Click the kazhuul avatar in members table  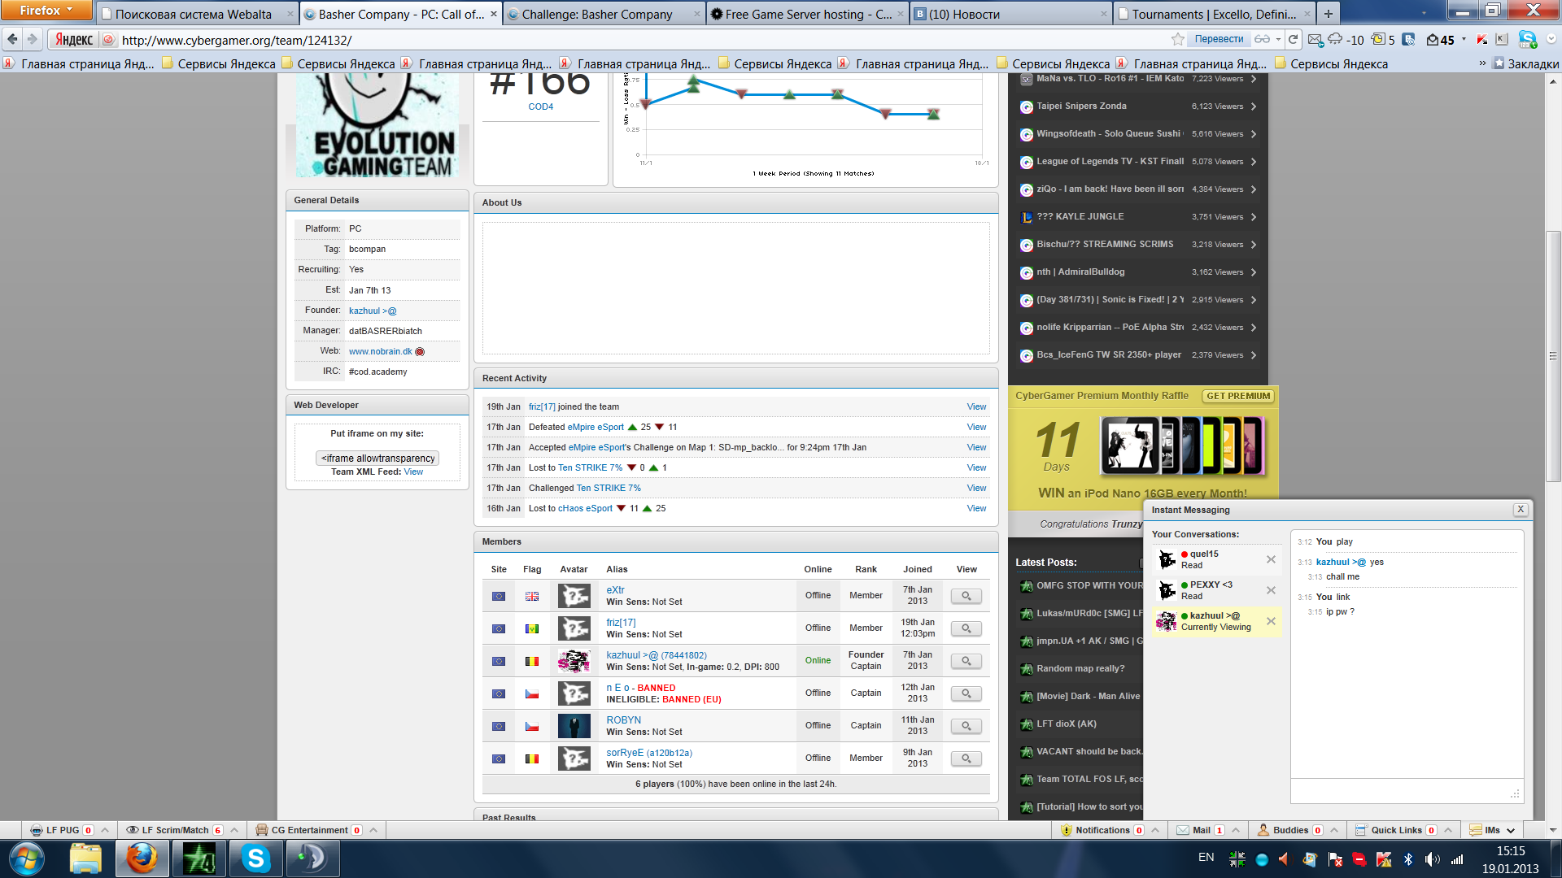[x=574, y=661]
